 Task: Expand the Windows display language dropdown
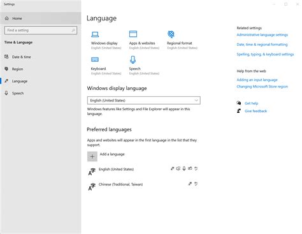click(x=144, y=100)
